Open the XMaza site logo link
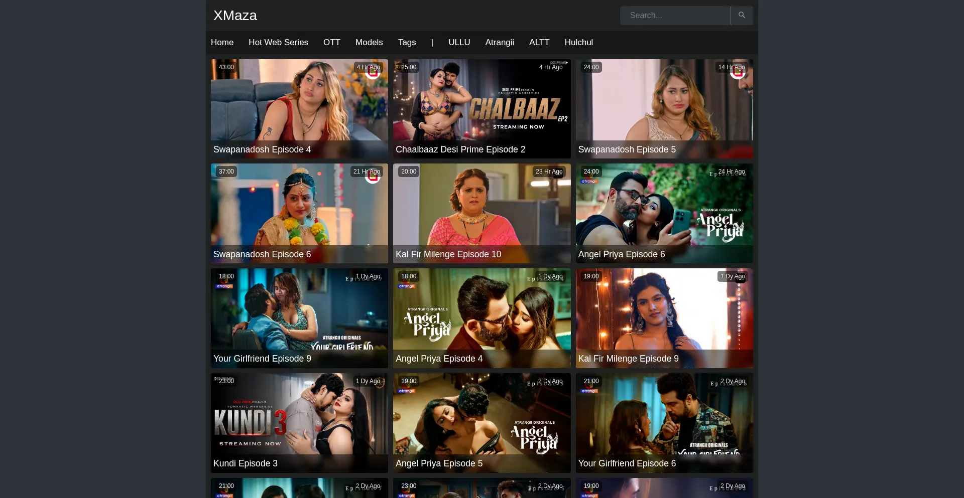The width and height of the screenshot is (964, 498). click(x=235, y=16)
